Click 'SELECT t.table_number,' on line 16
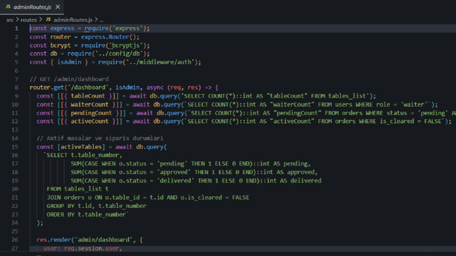456x256 pixels. pos(85,156)
